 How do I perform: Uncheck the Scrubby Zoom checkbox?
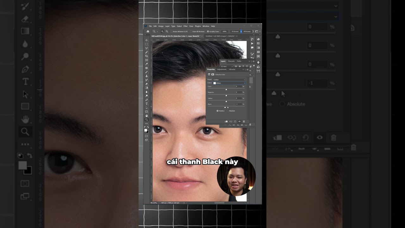click(208, 31)
